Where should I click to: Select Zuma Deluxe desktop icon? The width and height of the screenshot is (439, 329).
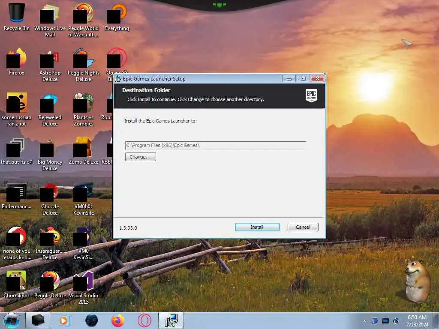pos(84,151)
